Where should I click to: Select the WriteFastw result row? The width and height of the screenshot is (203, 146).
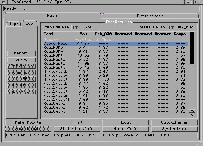click(x=116, y=76)
